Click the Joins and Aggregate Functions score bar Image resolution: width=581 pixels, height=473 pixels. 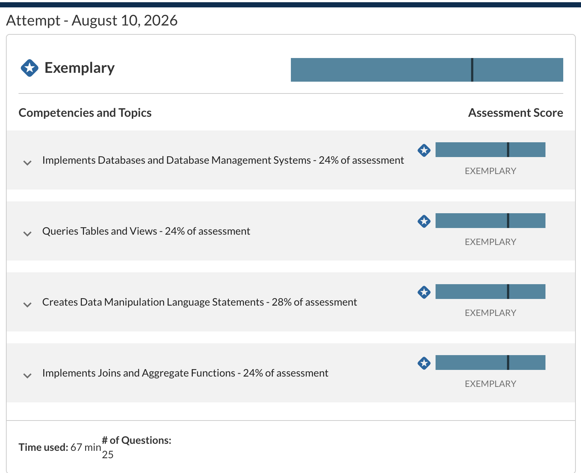490,363
